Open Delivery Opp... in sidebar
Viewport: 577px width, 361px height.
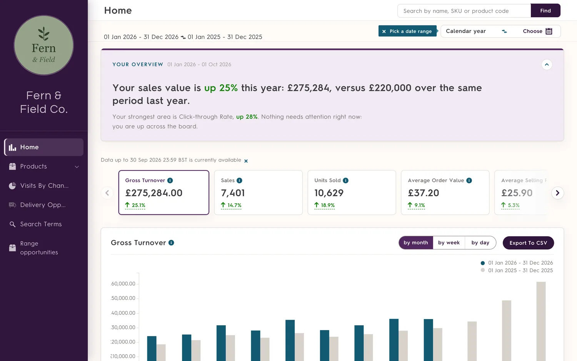click(44, 205)
